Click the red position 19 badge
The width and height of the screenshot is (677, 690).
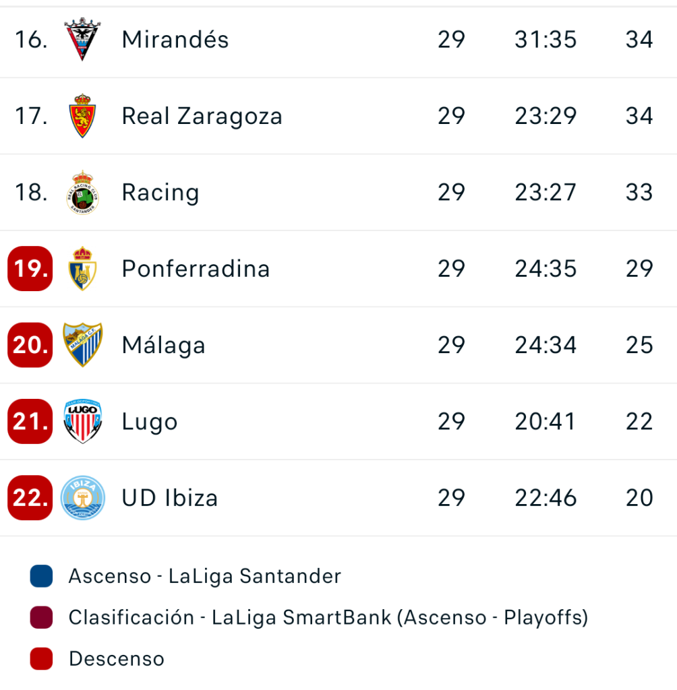[x=30, y=268]
